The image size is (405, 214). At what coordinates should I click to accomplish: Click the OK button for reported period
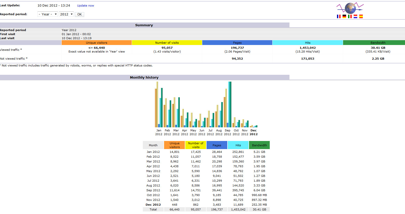click(79, 14)
